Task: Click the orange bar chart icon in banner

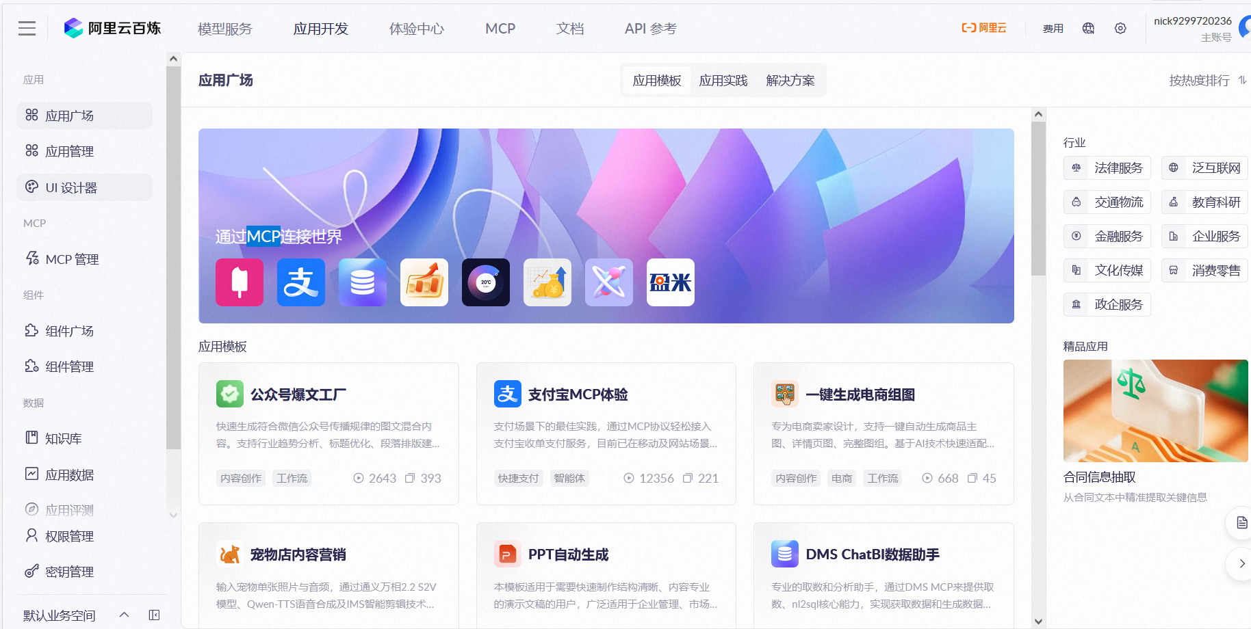Action: (x=424, y=282)
